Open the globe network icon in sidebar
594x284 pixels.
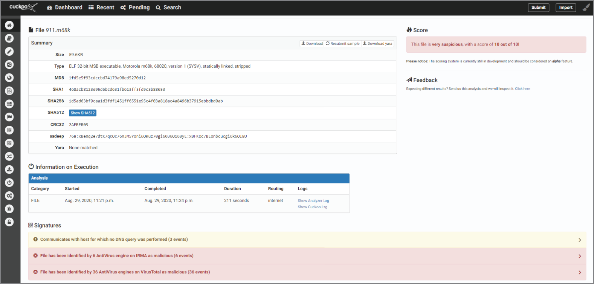(9, 78)
